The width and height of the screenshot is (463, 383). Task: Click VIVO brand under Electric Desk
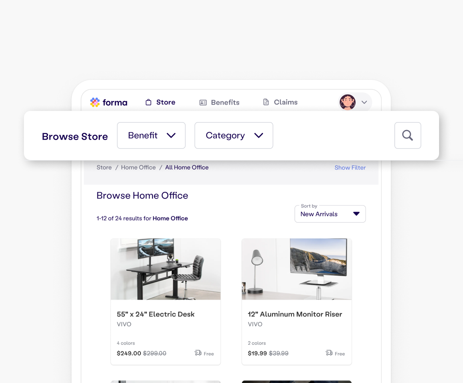pyautogui.click(x=124, y=324)
